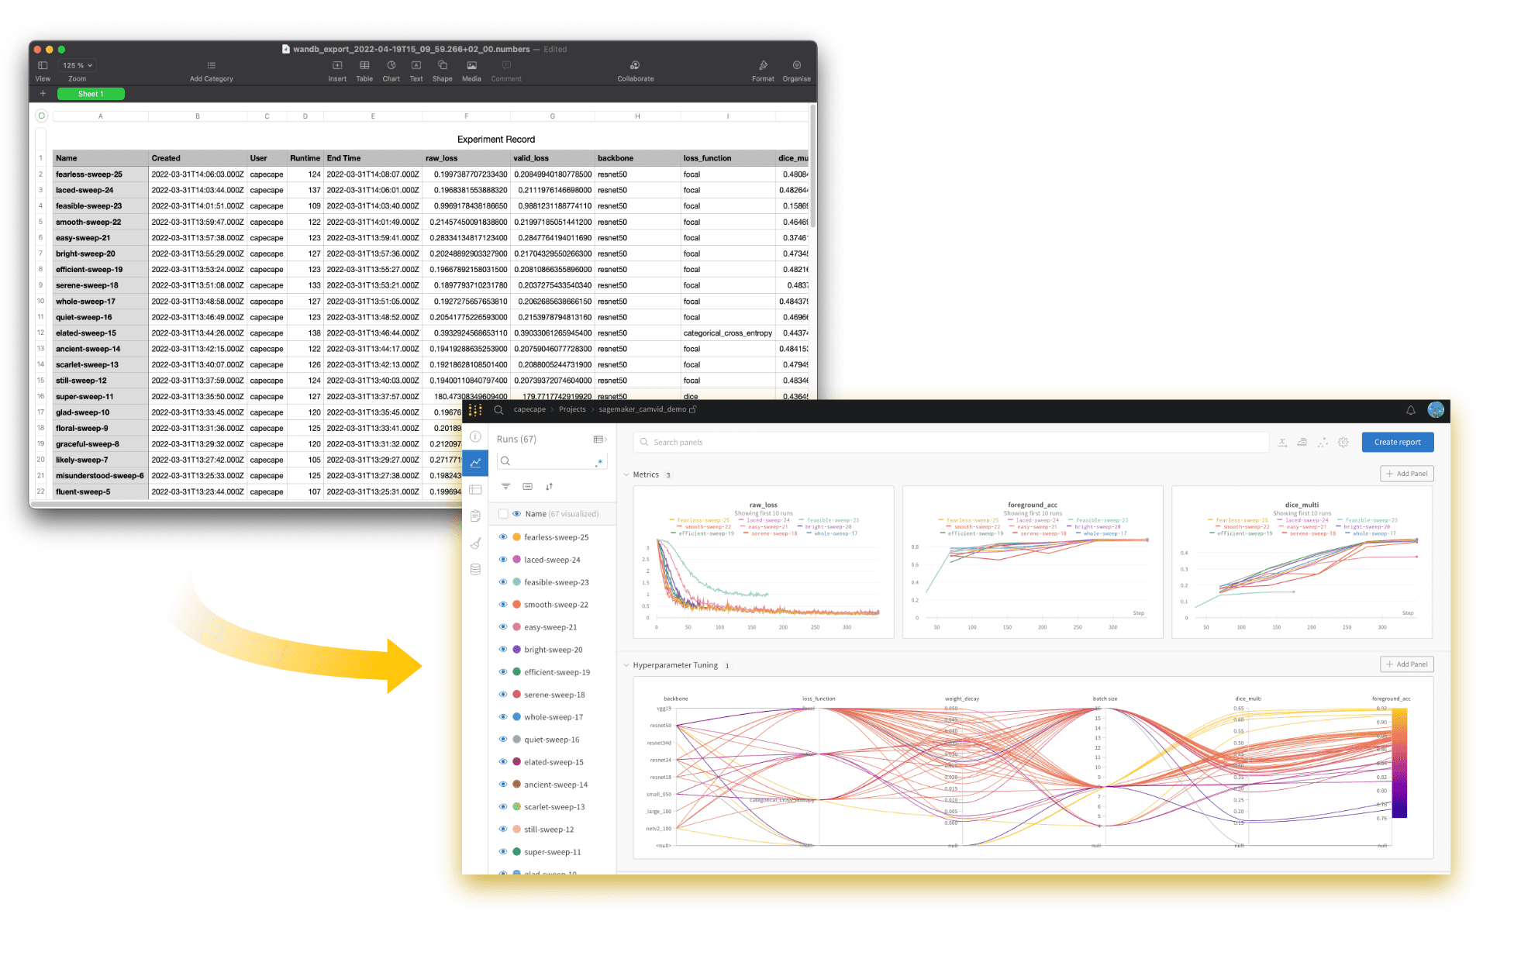Open the Projects breadcrumb link

click(x=572, y=409)
